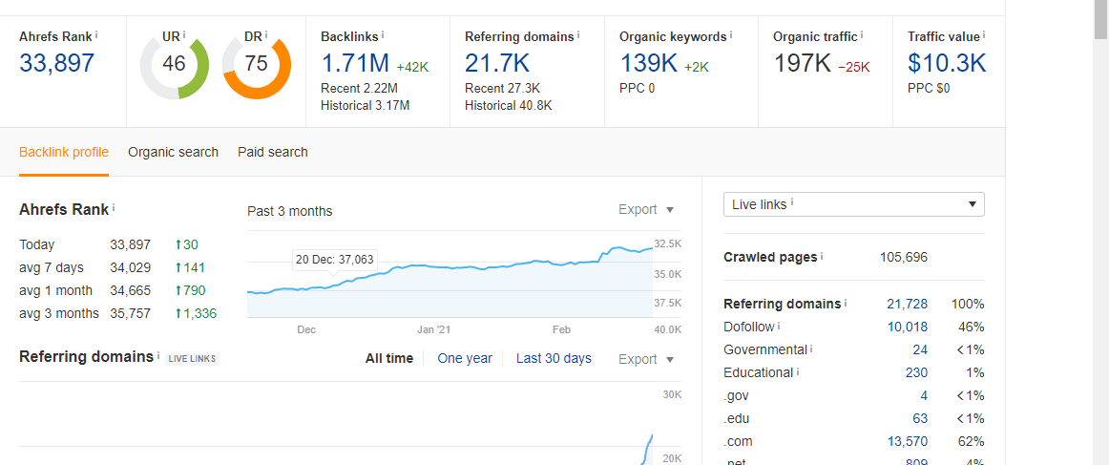Click info icon next to Traffic value

984,35
